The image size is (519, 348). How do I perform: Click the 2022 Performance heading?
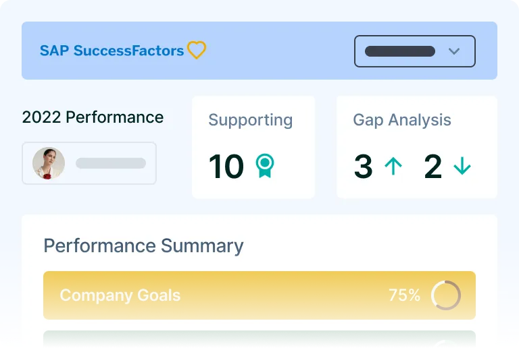click(93, 117)
